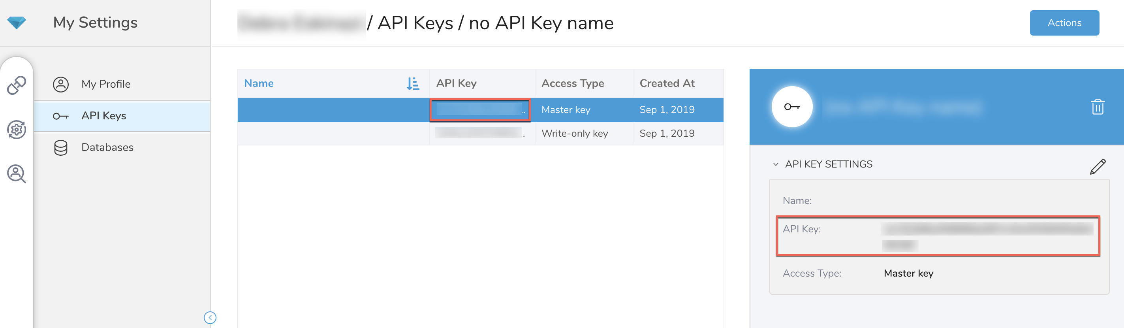The height and width of the screenshot is (328, 1124).
Task: Open the gear settings sidebar icon
Action: [x=17, y=130]
